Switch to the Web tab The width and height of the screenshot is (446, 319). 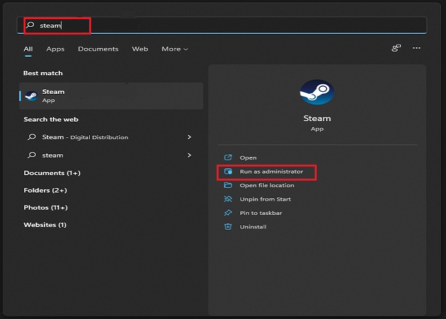pos(140,49)
